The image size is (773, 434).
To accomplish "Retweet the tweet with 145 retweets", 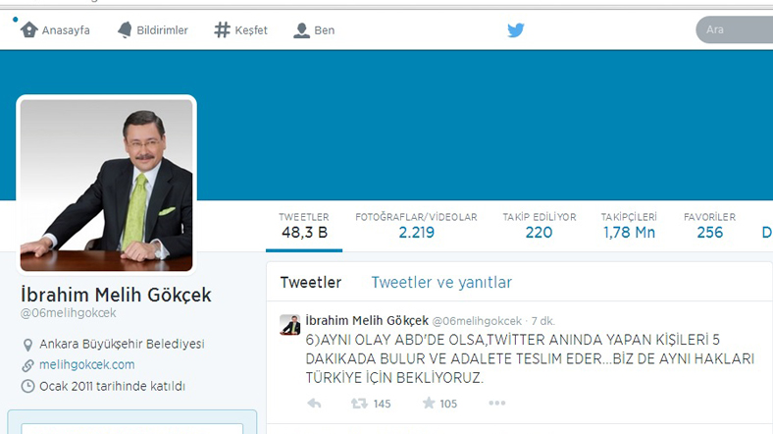I will point(359,404).
